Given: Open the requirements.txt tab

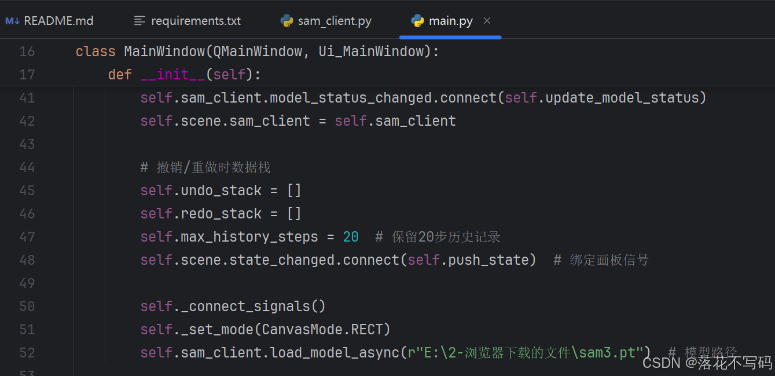Looking at the screenshot, I should [188, 21].
